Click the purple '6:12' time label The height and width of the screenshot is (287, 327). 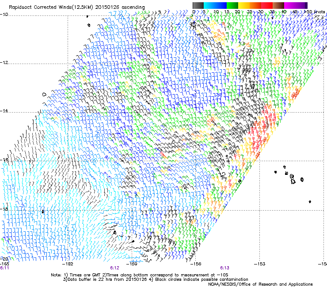click(x=114, y=268)
